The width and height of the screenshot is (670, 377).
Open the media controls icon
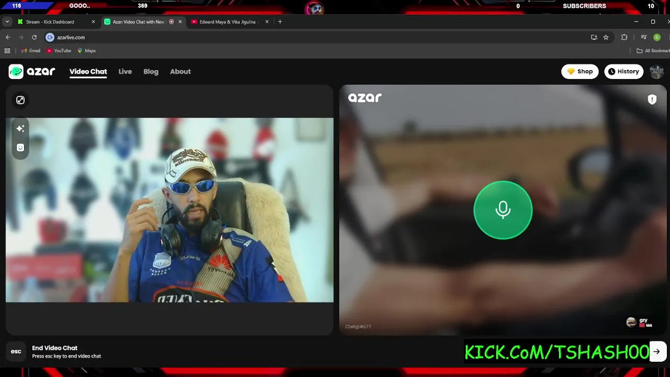644,37
